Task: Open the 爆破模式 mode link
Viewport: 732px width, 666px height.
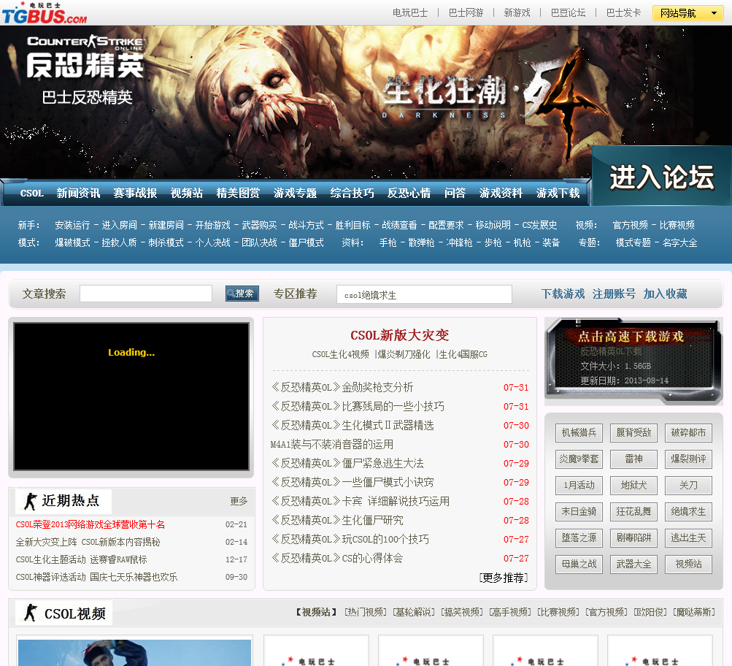Action: tap(72, 243)
